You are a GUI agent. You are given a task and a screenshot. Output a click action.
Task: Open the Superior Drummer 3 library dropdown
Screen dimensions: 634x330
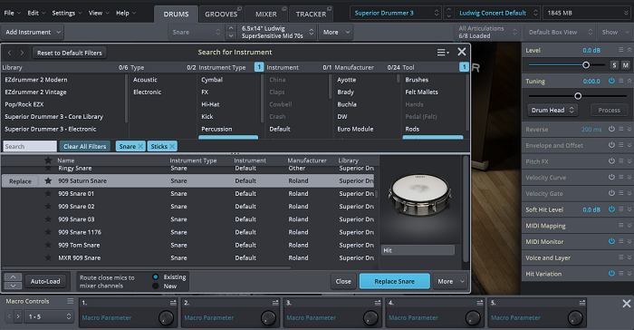click(396, 13)
